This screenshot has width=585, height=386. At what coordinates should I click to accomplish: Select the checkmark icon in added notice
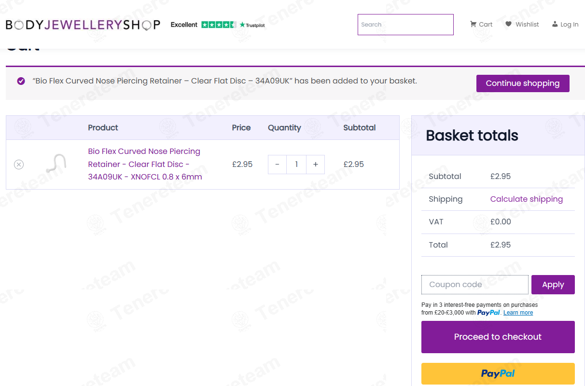pos(21,81)
